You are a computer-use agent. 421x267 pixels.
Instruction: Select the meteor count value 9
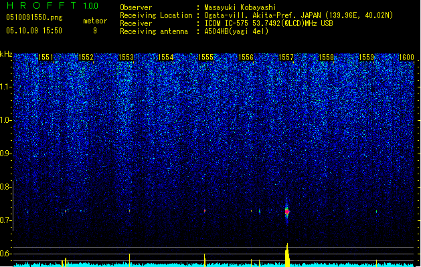pos(95,31)
